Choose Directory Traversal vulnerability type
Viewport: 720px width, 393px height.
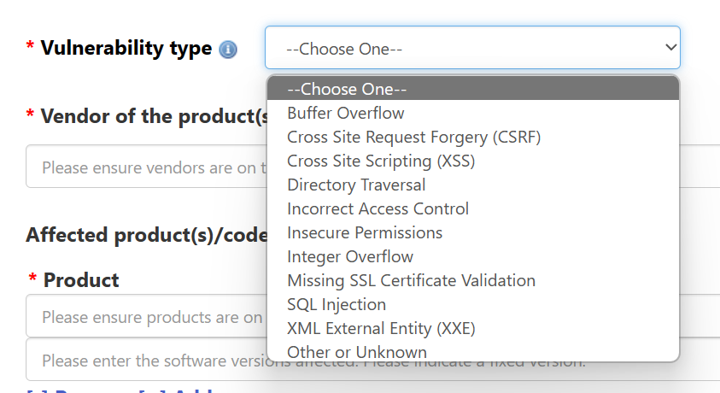tap(473, 185)
